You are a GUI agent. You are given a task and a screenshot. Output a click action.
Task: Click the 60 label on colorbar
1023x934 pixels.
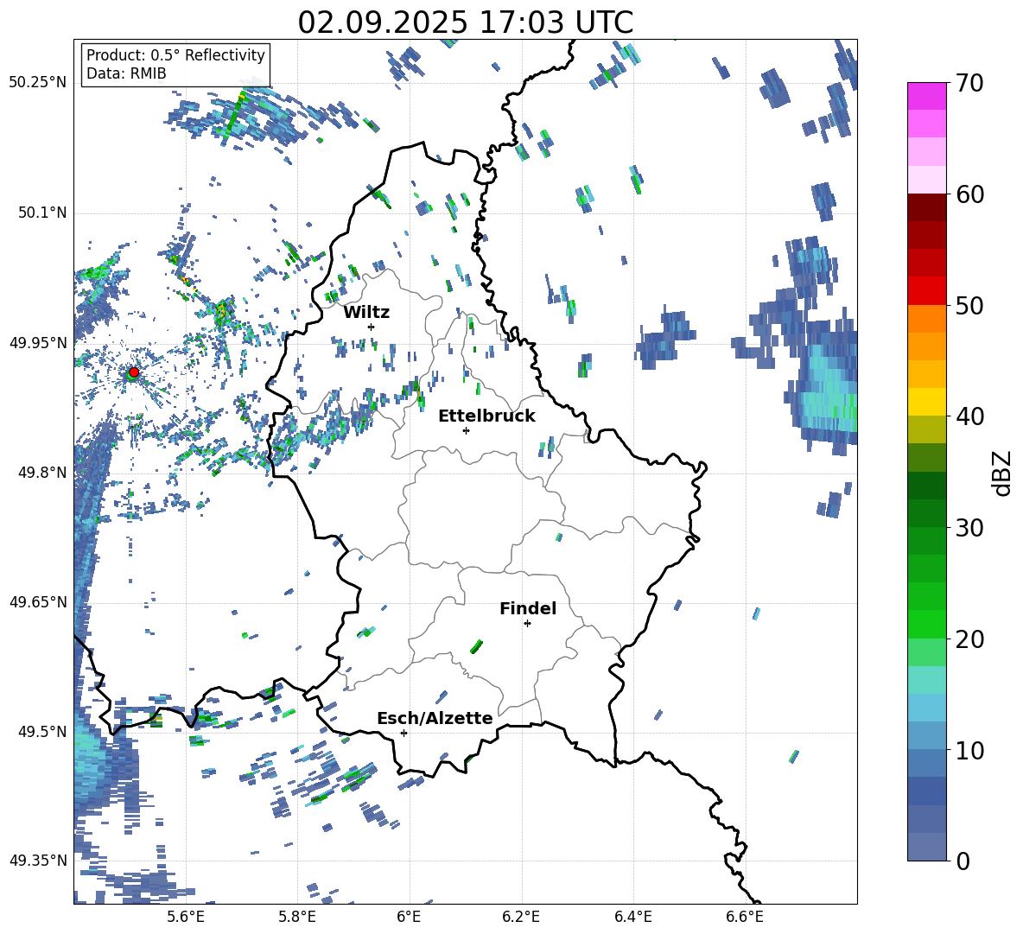[x=969, y=194]
